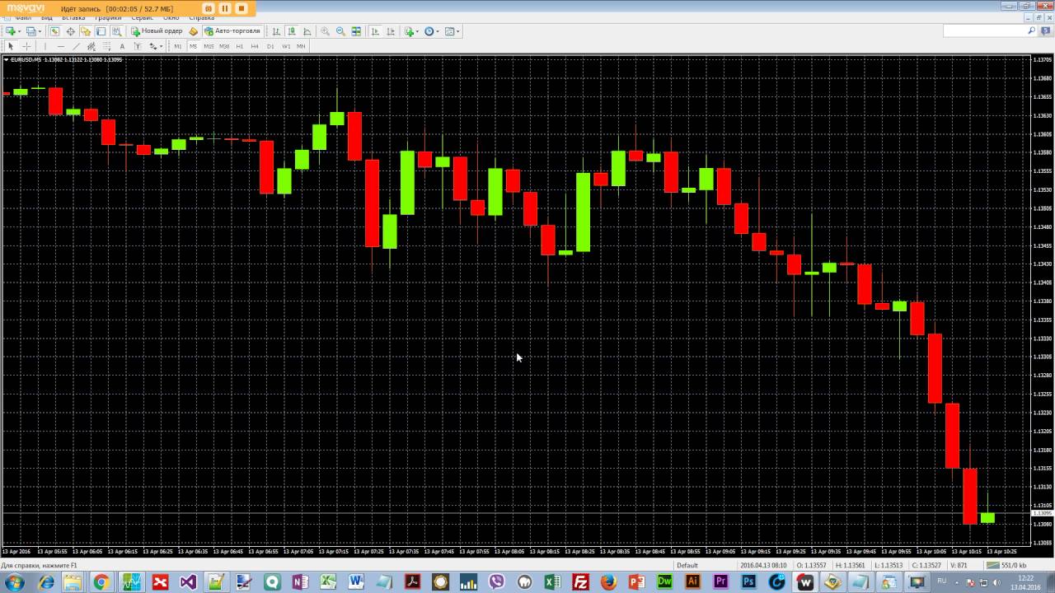The image size is (1055, 593).
Task: Switch timeframe to D1
Action: (x=270, y=46)
